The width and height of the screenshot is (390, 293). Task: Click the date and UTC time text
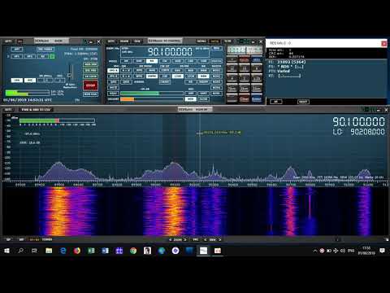click(27, 100)
